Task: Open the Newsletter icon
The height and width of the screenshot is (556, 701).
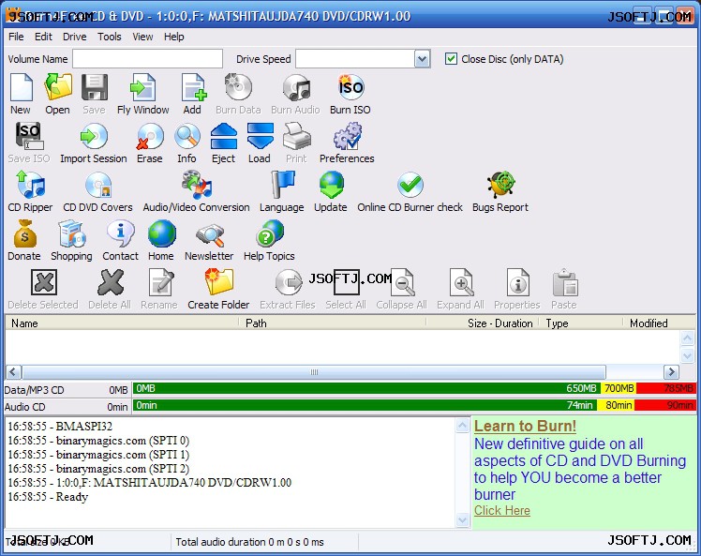Action: pyautogui.click(x=210, y=234)
